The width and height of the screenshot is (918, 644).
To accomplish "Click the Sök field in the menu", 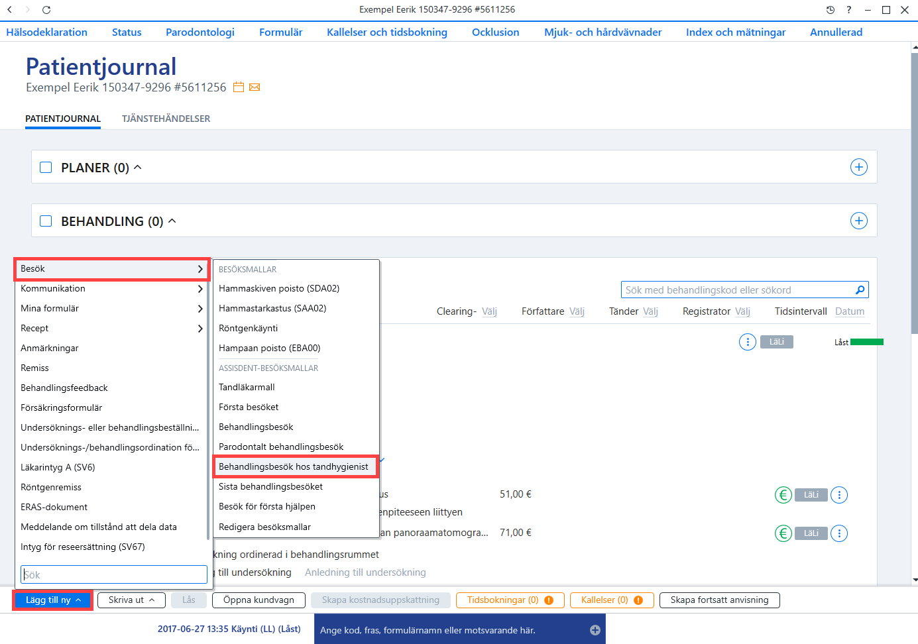I will click(x=114, y=574).
